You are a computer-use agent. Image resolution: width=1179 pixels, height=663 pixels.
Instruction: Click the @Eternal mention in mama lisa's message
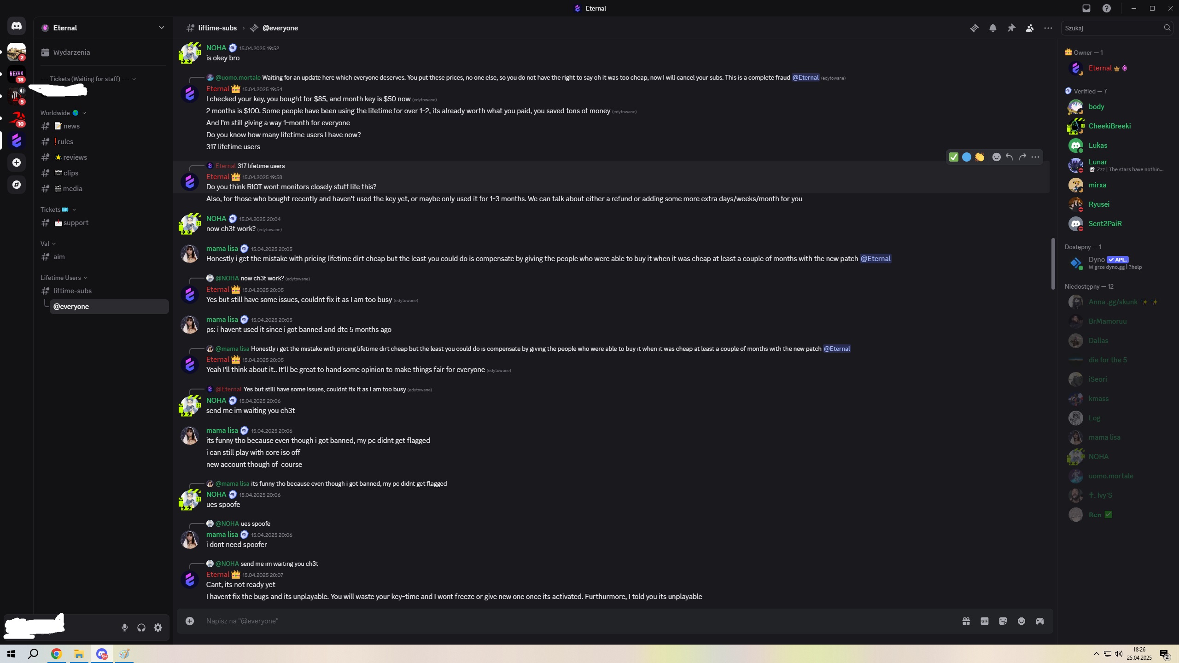(x=875, y=259)
